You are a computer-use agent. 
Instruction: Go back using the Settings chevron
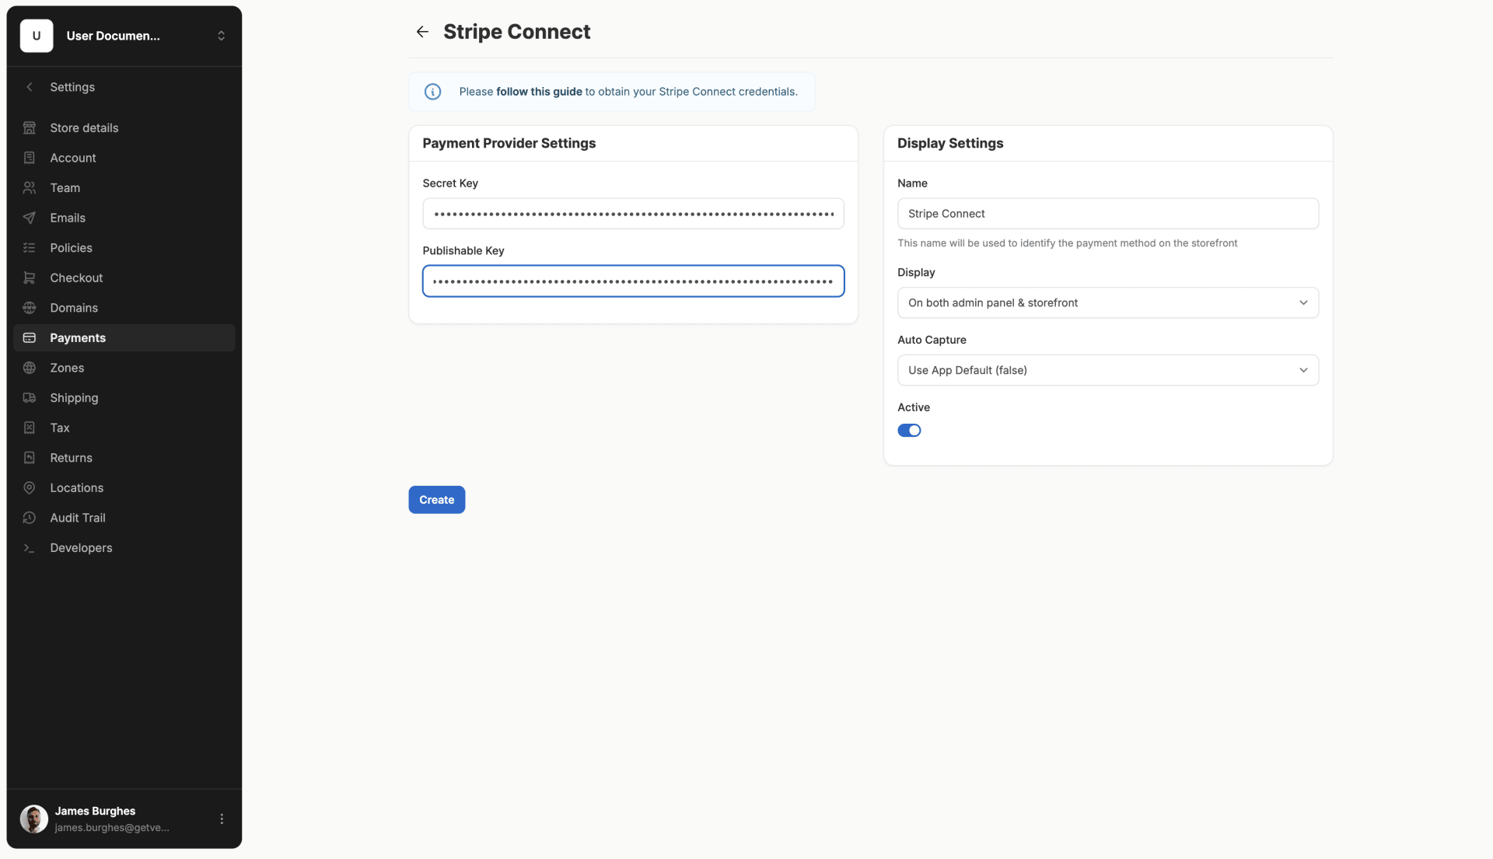point(30,87)
